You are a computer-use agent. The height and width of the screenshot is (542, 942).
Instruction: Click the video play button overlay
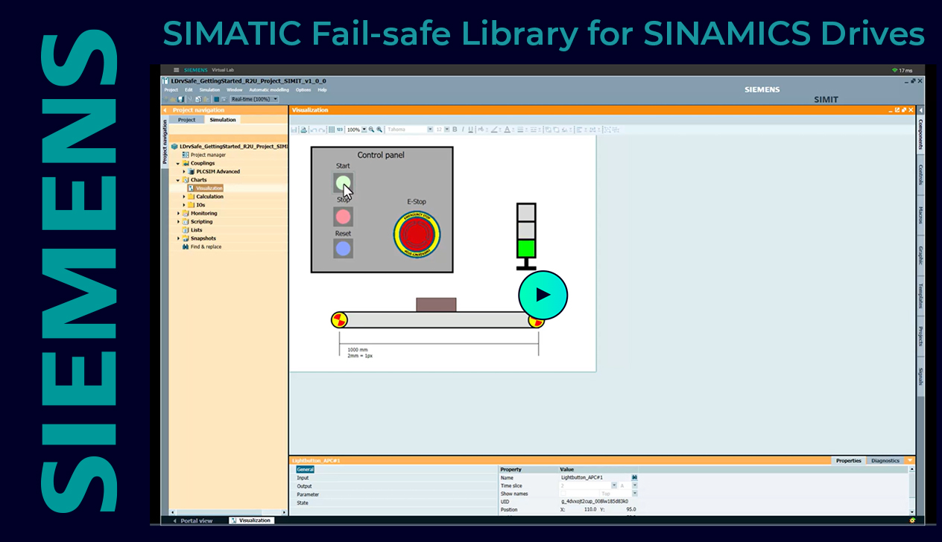point(543,295)
